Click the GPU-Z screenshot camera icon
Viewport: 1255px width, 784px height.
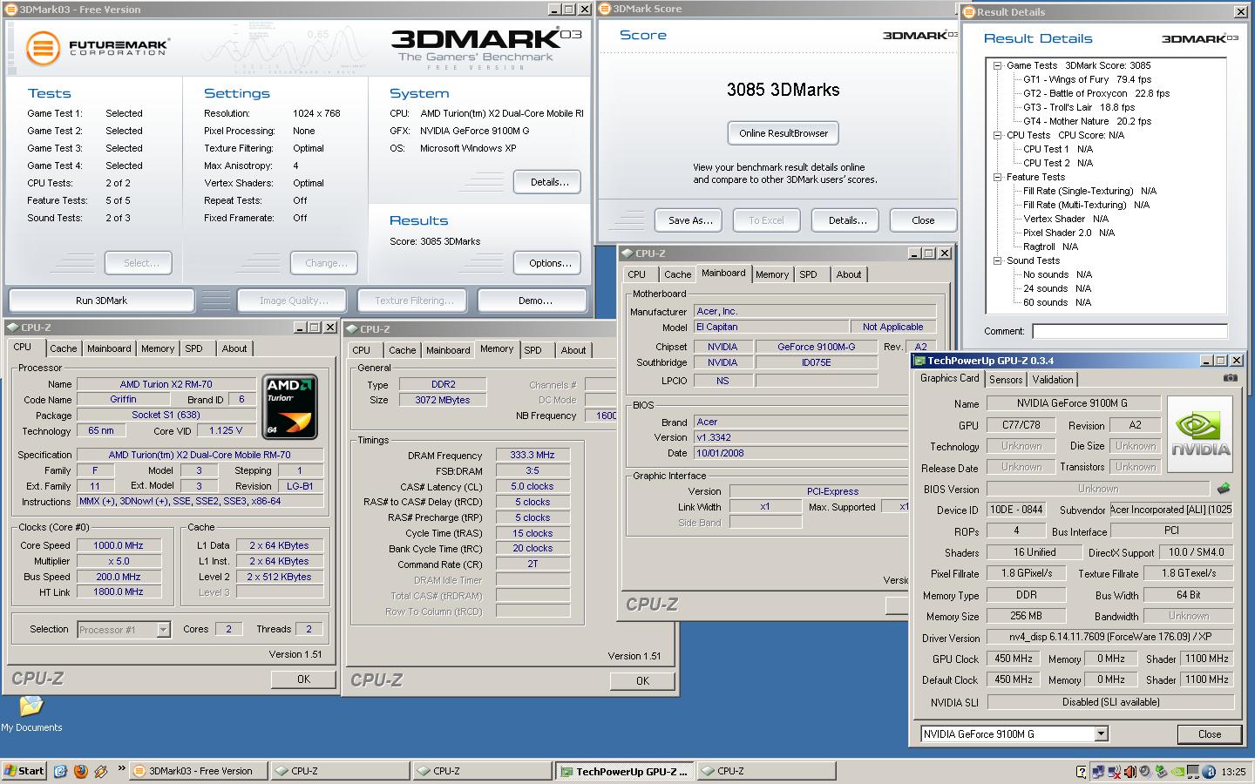pyautogui.click(x=1230, y=378)
